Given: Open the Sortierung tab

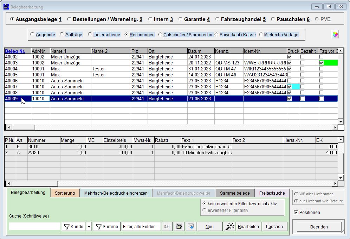Looking at the screenshot, I should coord(65,193).
